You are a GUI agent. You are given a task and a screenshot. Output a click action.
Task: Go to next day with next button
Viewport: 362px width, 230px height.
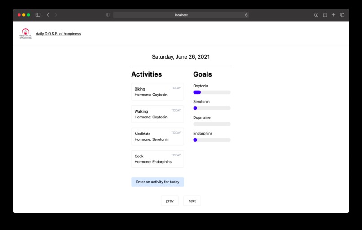(192, 201)
